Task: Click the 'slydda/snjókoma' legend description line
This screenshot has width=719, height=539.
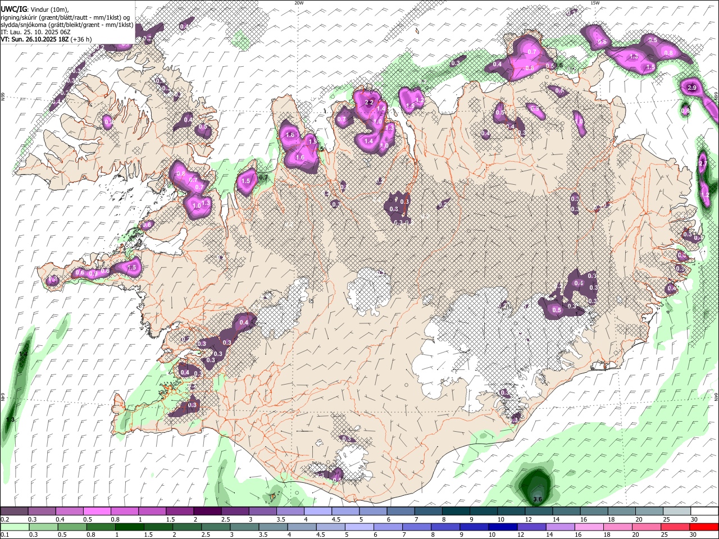Action: point(67,25)
